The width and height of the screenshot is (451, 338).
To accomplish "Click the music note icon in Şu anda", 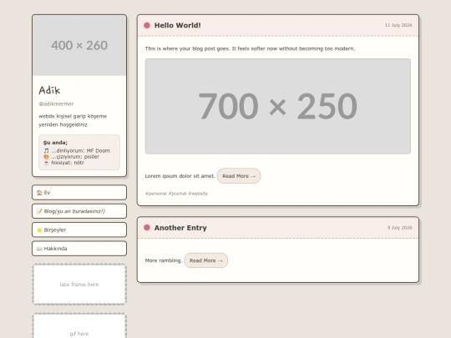I will [46, 150].
